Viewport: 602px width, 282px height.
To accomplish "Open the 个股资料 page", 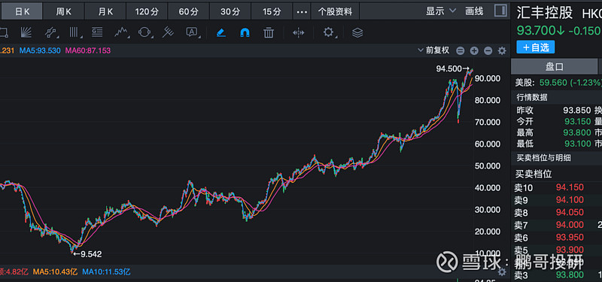I will (x=335, y=11).
